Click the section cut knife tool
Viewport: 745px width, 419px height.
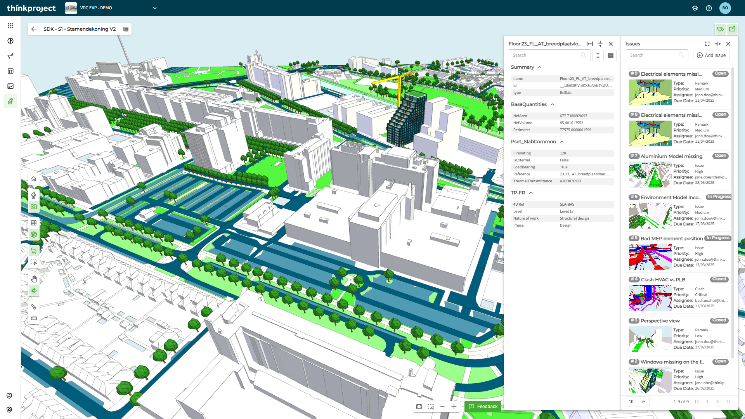click(x=34, y=307)
